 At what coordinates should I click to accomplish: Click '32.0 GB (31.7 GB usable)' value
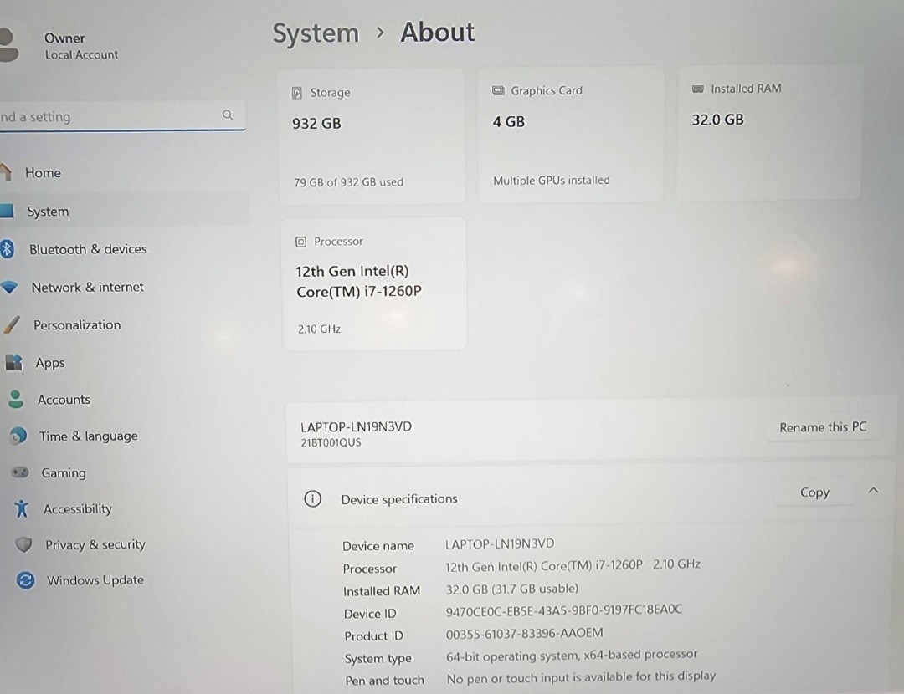(512, 589)
